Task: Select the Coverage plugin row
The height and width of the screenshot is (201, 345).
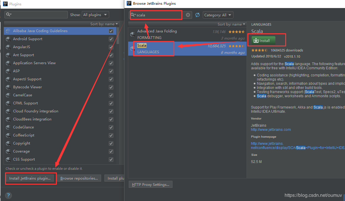Action: click(60, 151)
